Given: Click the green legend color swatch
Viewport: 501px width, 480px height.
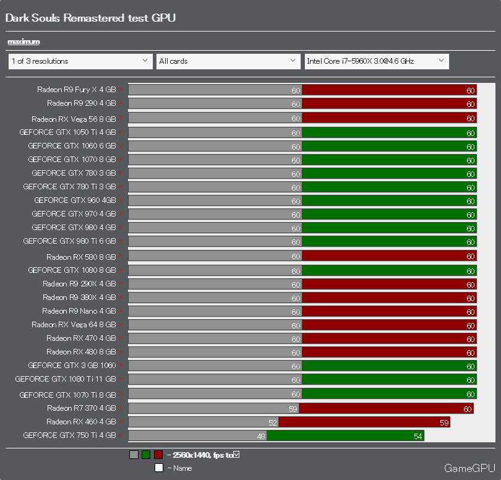Looking at the screenshot, I should pyautogui.click(x=146, y=455).
